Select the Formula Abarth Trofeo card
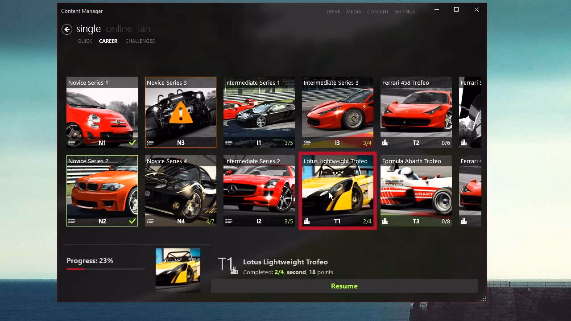 coord(416,191)
